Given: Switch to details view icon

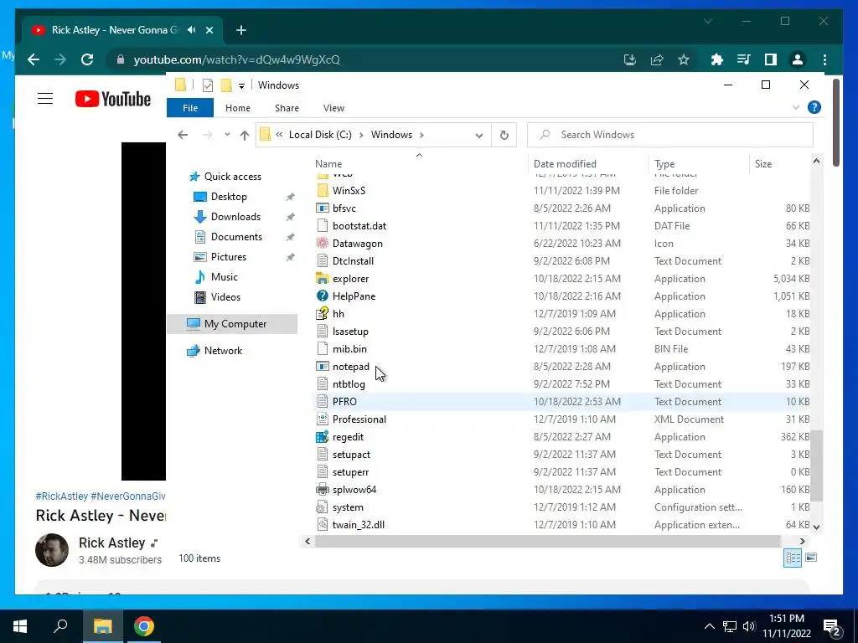Looking at the screenshot, I should (x=793, y=558).
